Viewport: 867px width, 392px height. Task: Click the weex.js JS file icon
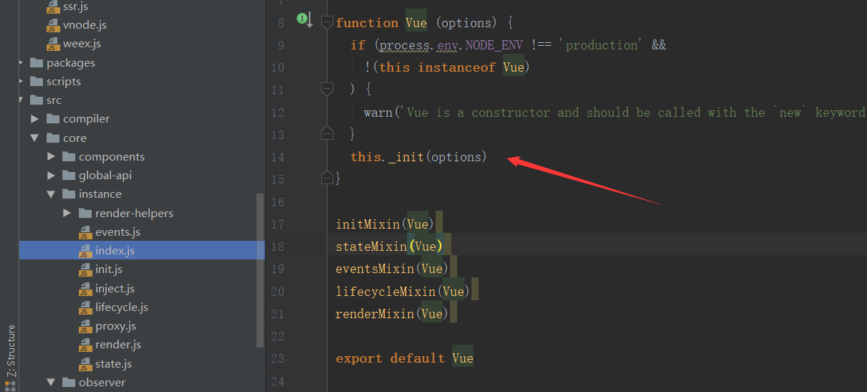tap(53, 44)
